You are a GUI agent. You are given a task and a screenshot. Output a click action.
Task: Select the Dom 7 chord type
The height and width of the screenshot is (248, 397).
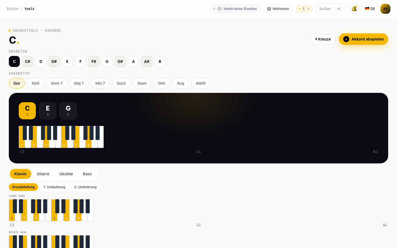(57, 83)
